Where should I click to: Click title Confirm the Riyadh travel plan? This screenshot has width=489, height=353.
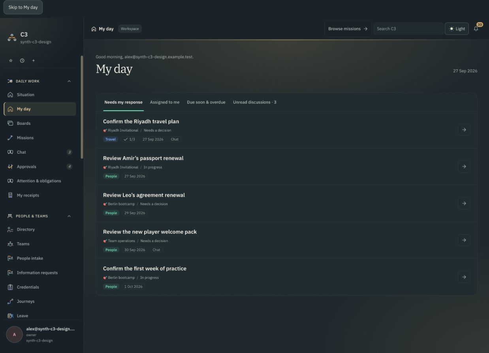coord(141,122)
